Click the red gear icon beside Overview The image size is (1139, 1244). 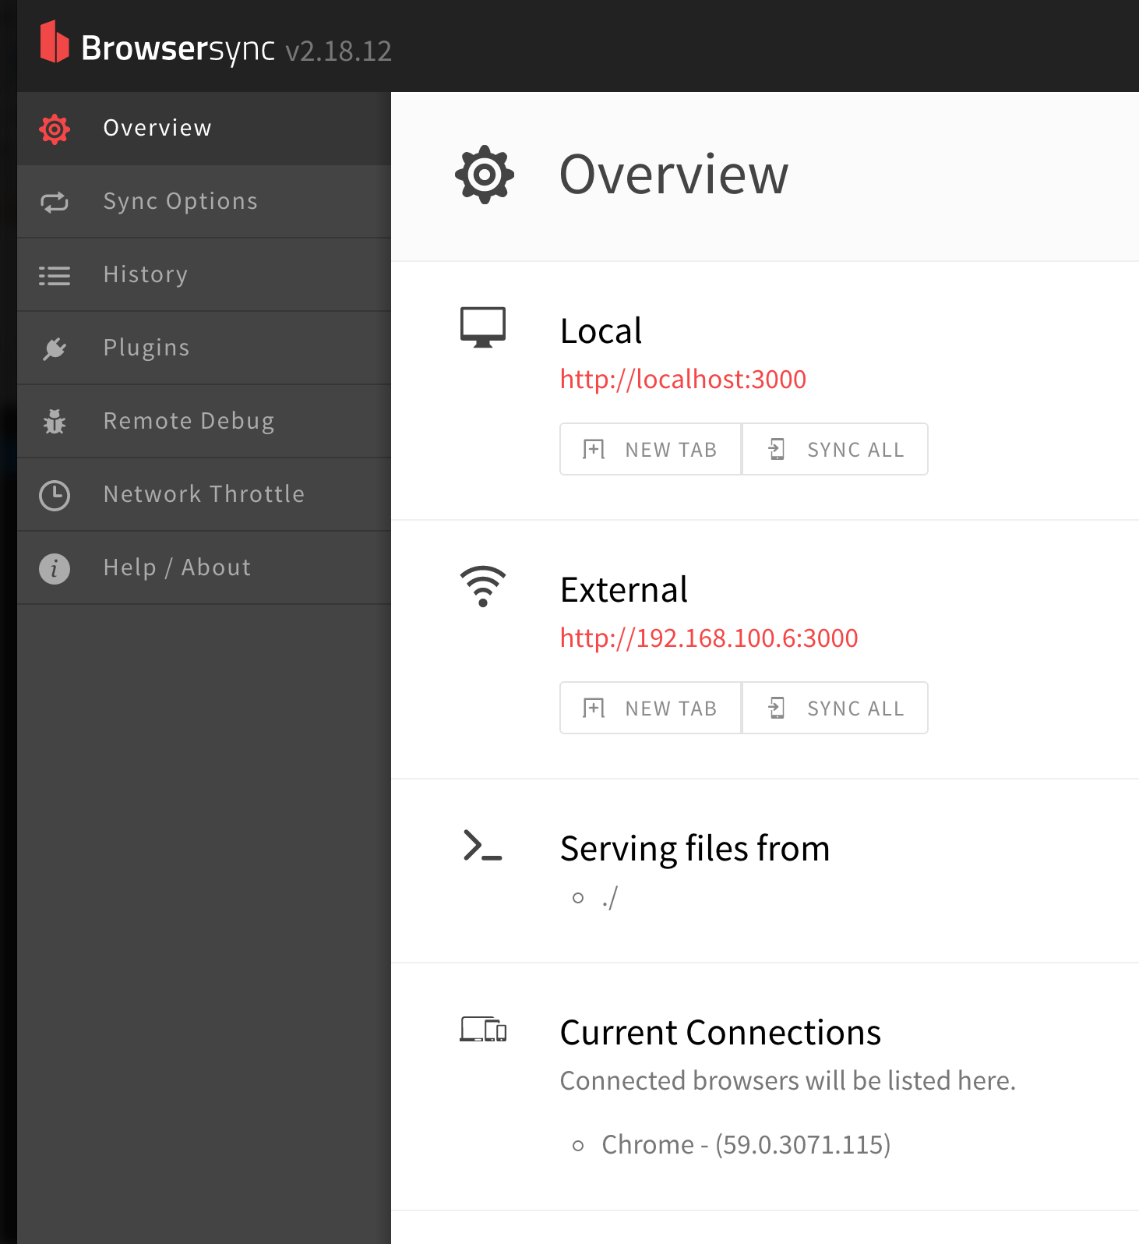point(55,129)
